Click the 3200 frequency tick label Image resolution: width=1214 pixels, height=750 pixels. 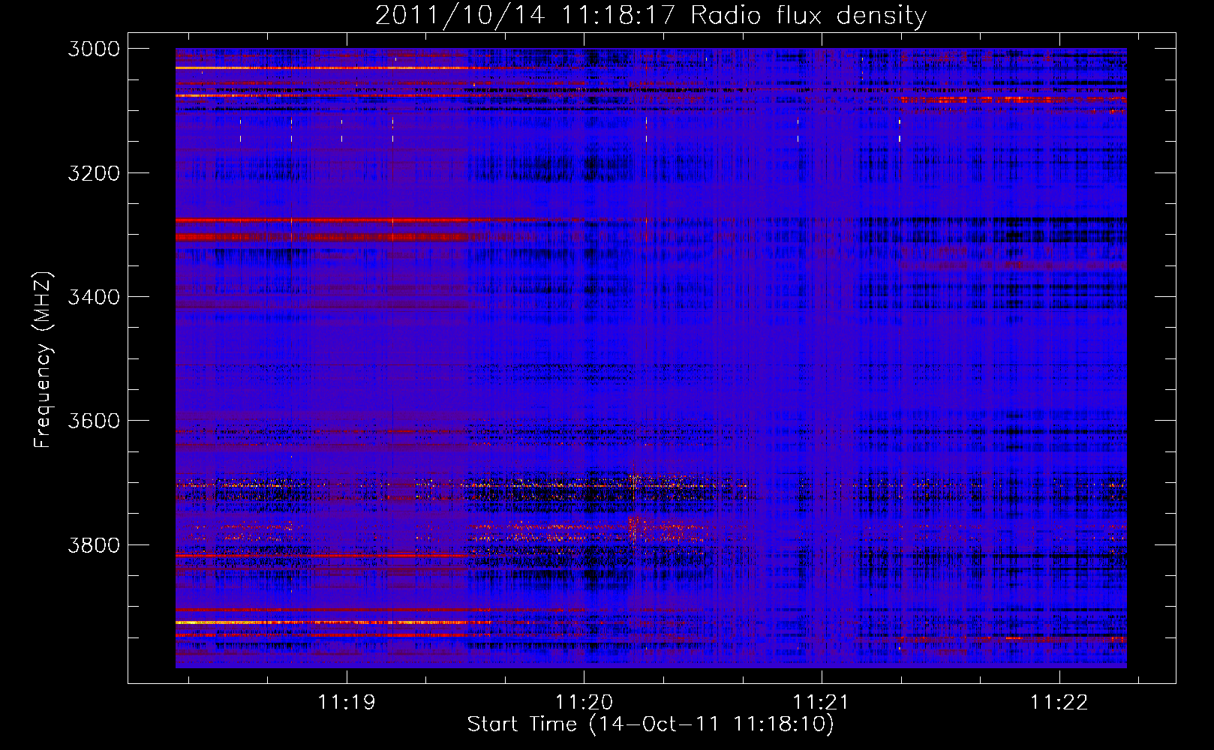(94, 173)
